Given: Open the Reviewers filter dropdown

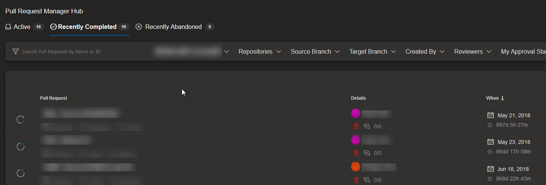Looking at the screenshot, I should tap(473, 51).
